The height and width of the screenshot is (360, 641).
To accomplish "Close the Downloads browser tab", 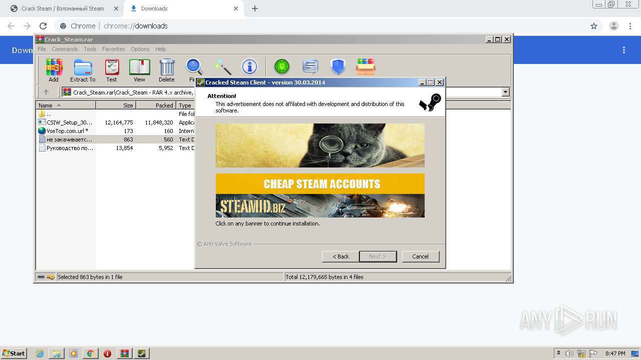I will click(x=236, y=8).
